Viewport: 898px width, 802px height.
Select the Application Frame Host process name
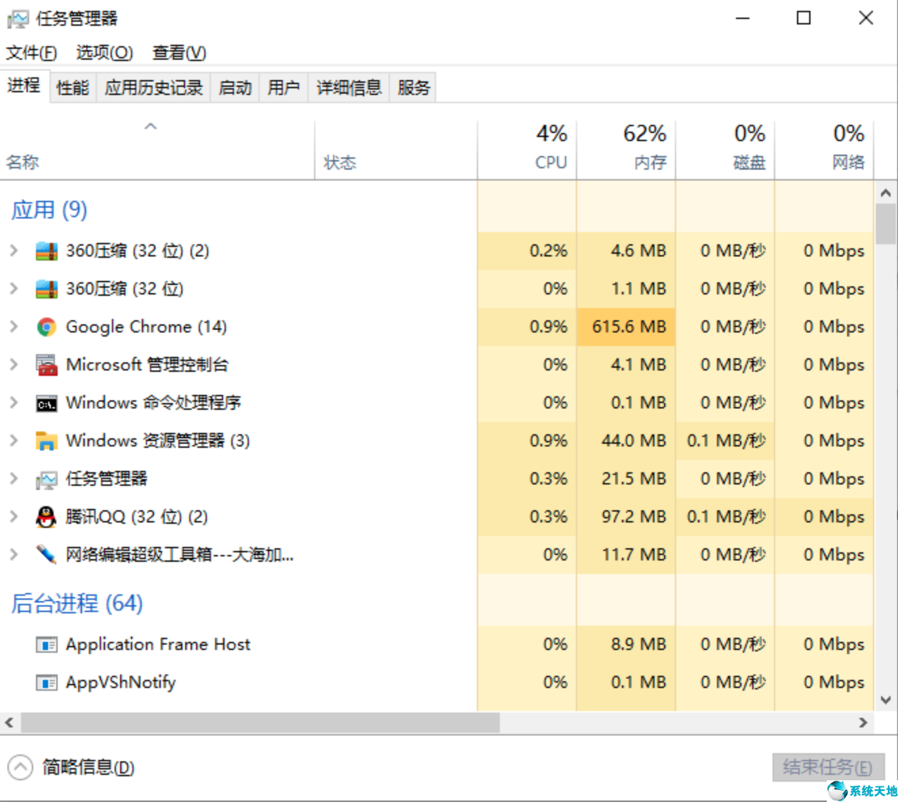pyautogui.click(x=158, y=645)
